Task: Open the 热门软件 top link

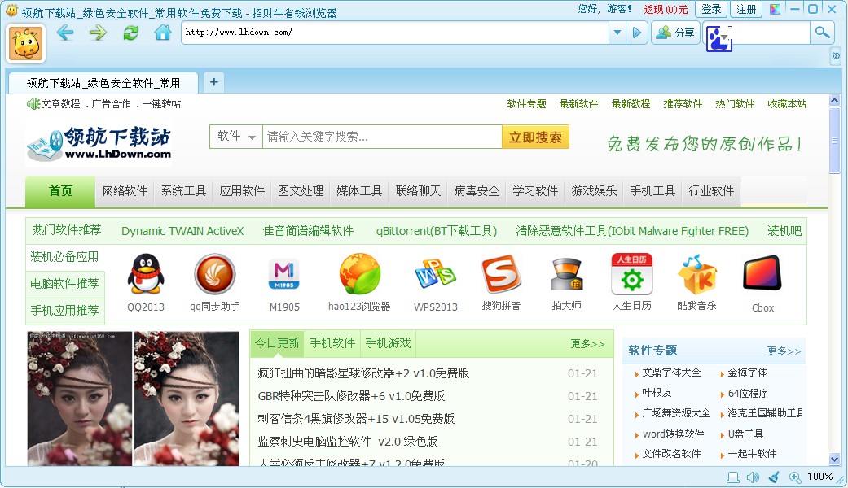Action: [735, 103]
